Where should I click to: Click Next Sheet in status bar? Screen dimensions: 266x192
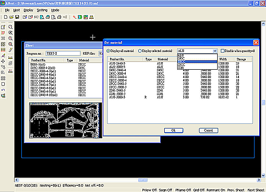[x=256, y=190]
